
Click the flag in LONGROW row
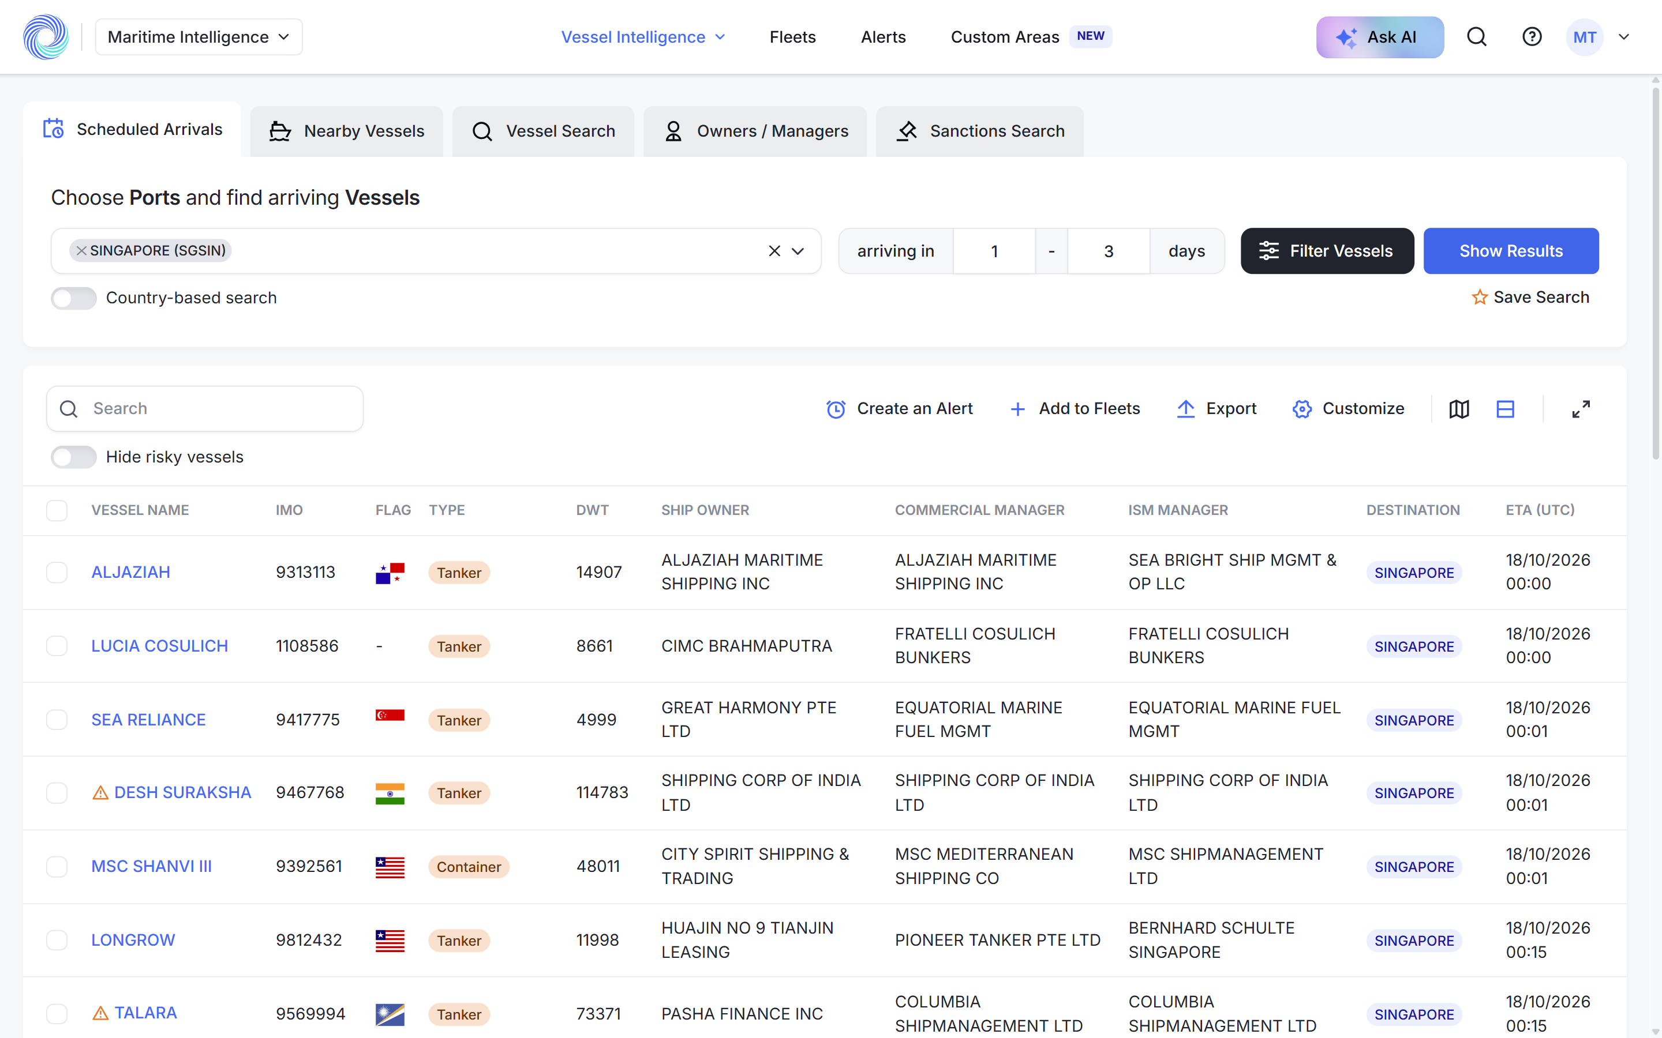390,941
